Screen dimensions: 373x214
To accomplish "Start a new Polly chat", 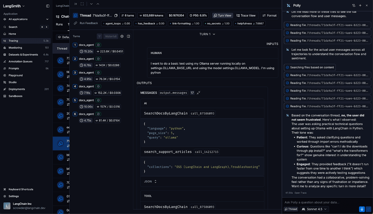I will pyautogui.click(x=360, y=5).
